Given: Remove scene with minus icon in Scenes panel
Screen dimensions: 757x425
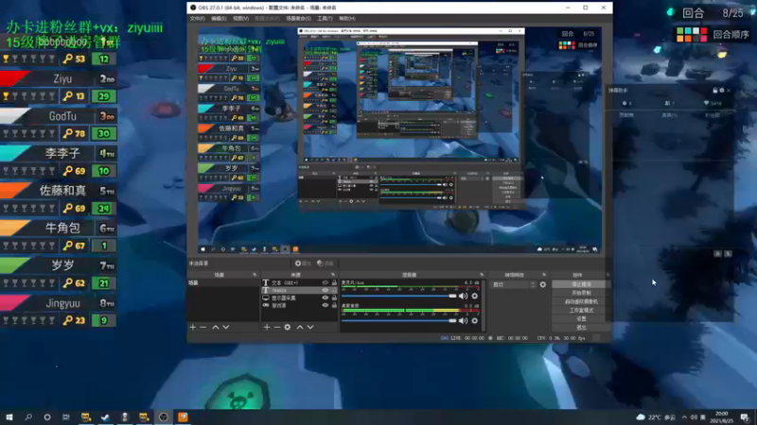Looking at the screenshot, I should 203,327.
